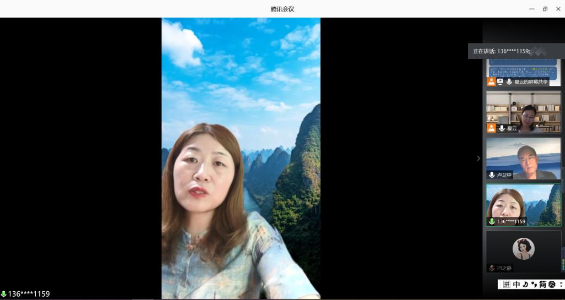Switch the 简 simplified/traditional character option
Screen dimensions: 565x300
(x=543, y=285)
